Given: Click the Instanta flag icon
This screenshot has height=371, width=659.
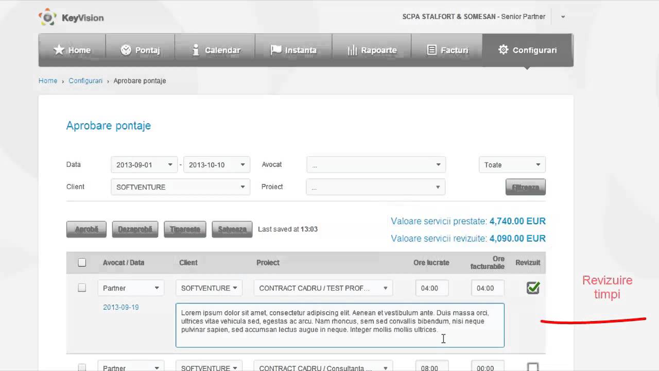Looking at the screenshot, I should tap(276, 50).
